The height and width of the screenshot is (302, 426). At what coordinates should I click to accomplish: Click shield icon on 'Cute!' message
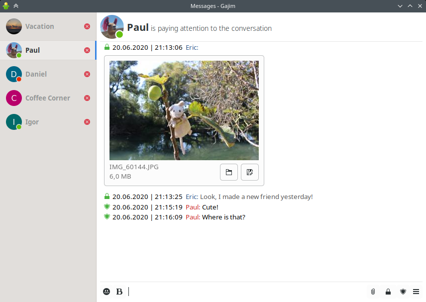point(107,206)
